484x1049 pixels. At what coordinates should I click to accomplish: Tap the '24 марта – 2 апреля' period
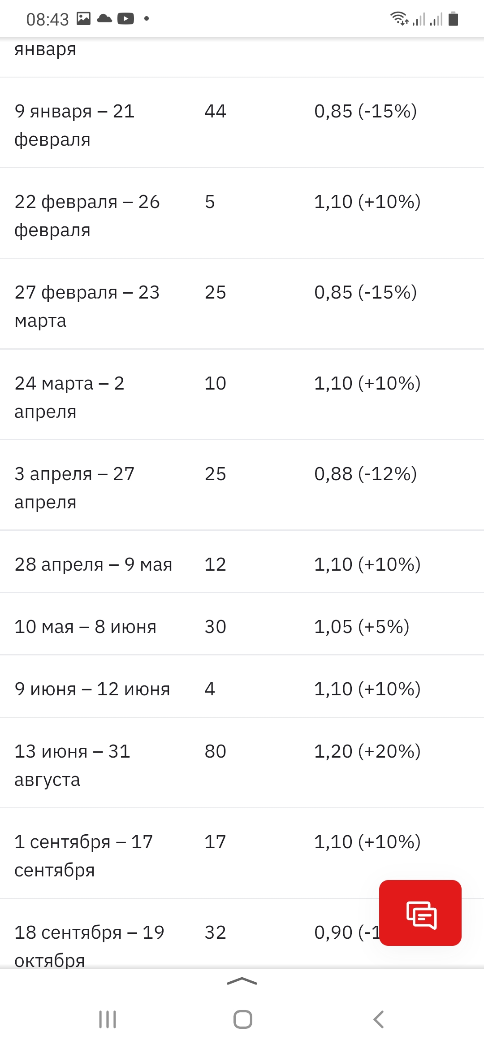[x=69, y=397]
